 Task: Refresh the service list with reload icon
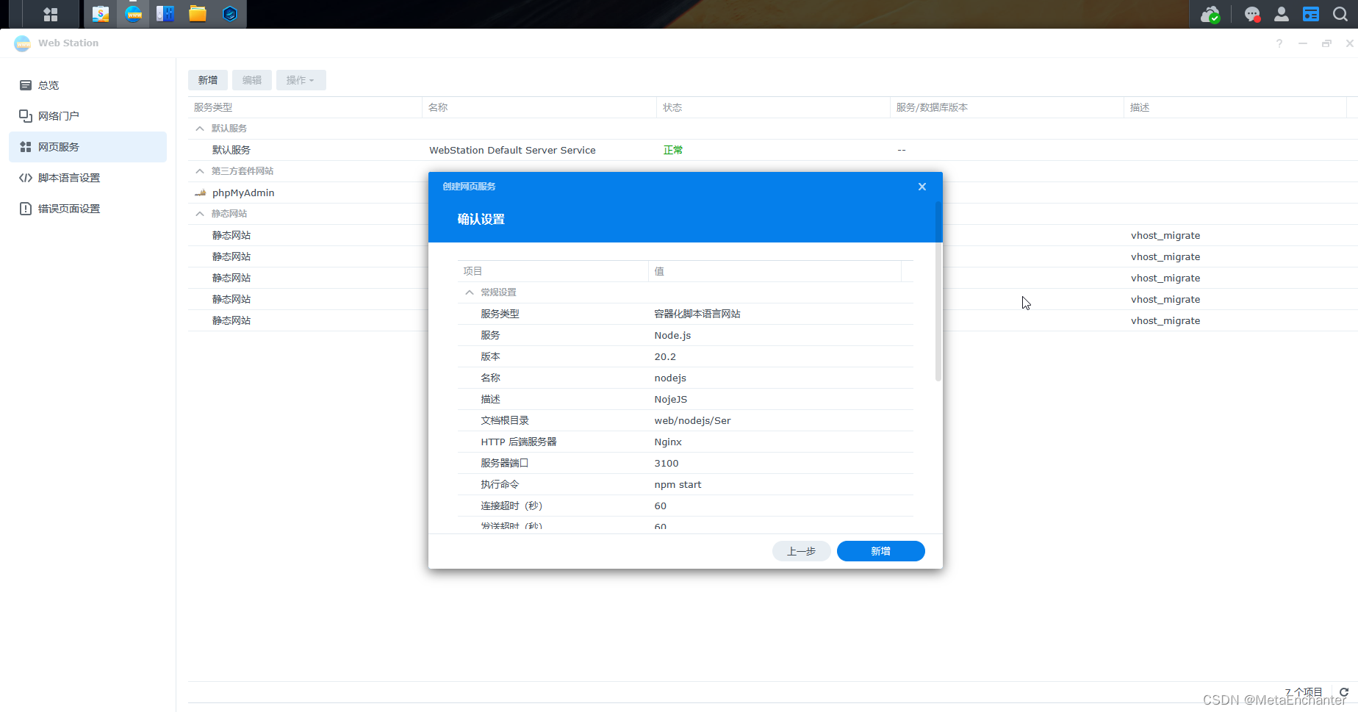(1344, 692)
